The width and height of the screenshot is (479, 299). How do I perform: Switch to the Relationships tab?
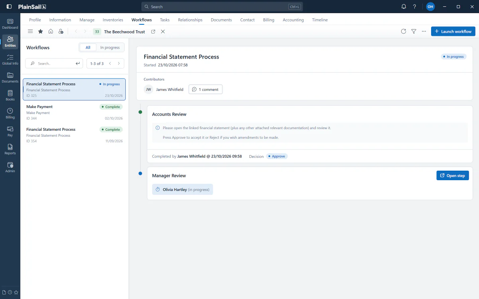click(190, 20)
